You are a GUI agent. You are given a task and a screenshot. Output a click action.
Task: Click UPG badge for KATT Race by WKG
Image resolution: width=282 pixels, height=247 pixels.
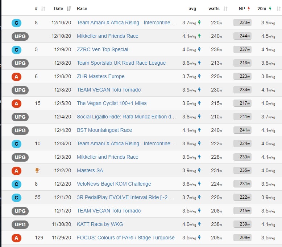click(x=20, y=224)
